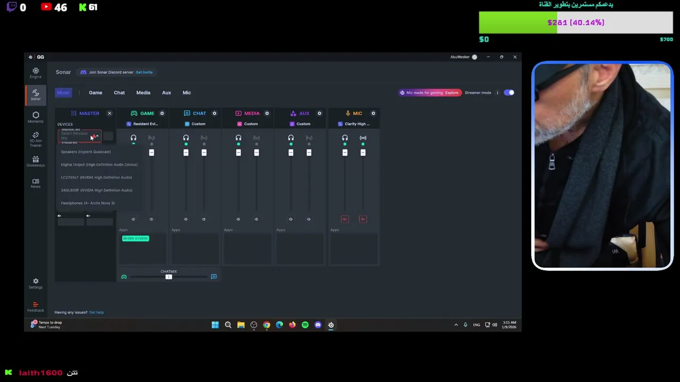Image resolution: width=680 pixels, height=382 pixels.
Task: Select the Sonar sidebar icon
Action: click(x=36, y=94)
